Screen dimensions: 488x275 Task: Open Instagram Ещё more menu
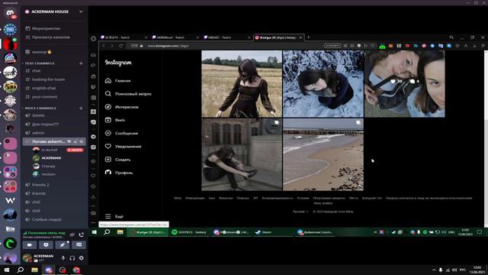coord(114,216)
